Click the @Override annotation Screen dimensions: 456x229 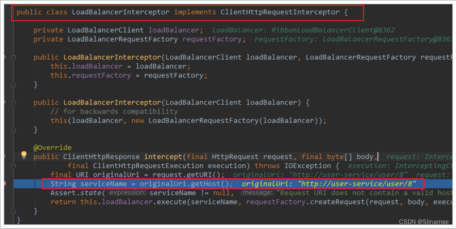point(52,148)
